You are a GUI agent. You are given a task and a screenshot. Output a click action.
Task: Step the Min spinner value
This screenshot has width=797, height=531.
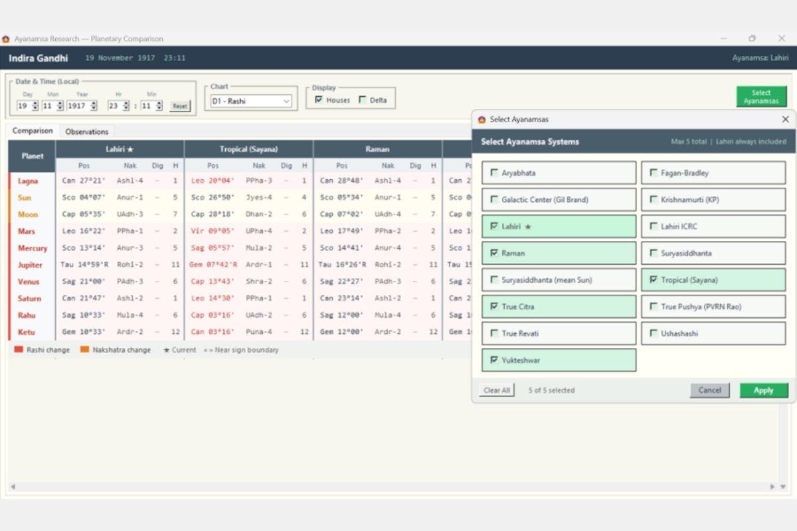pos(159,106)
